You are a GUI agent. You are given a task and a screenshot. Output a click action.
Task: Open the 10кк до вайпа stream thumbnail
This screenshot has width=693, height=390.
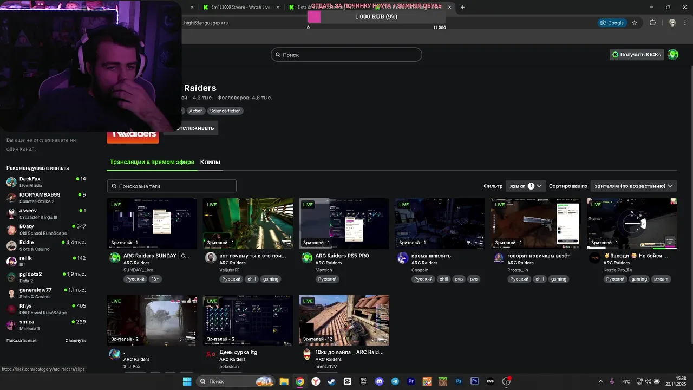(344, 320)
